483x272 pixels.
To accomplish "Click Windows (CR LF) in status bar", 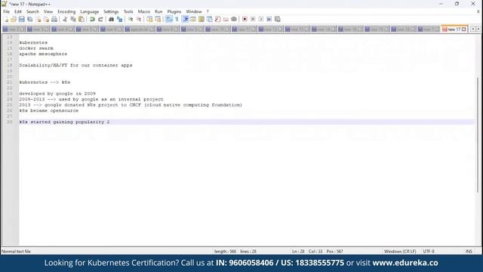I will coord(400,252).
